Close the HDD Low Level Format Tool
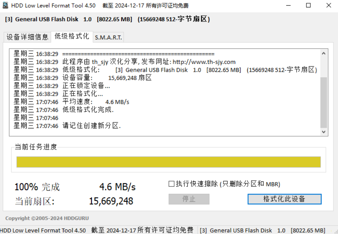 (x=328, y=5)
